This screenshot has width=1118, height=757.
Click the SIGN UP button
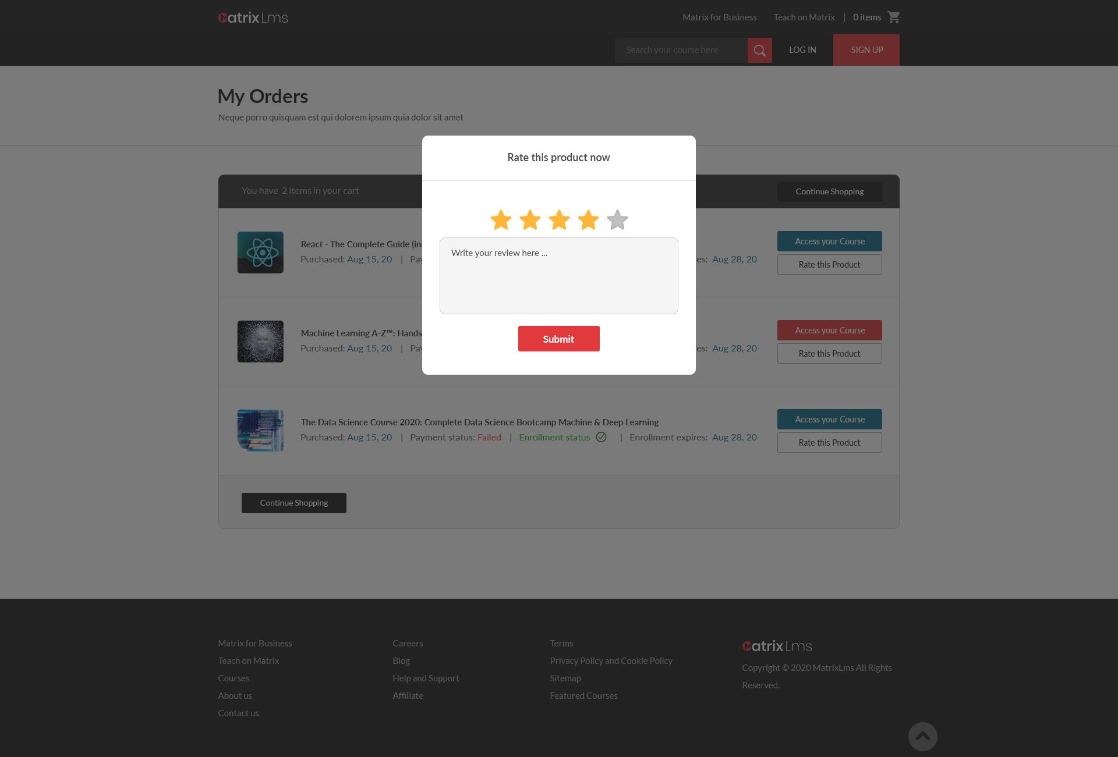866,50
